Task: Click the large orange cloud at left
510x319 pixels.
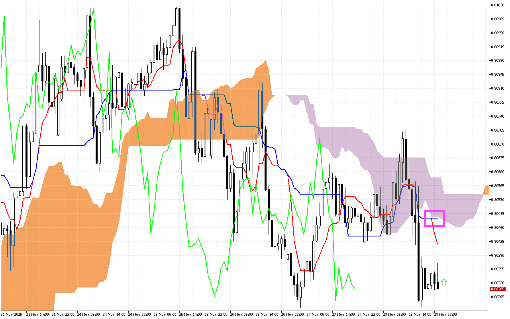Action: tap(60, 223)
